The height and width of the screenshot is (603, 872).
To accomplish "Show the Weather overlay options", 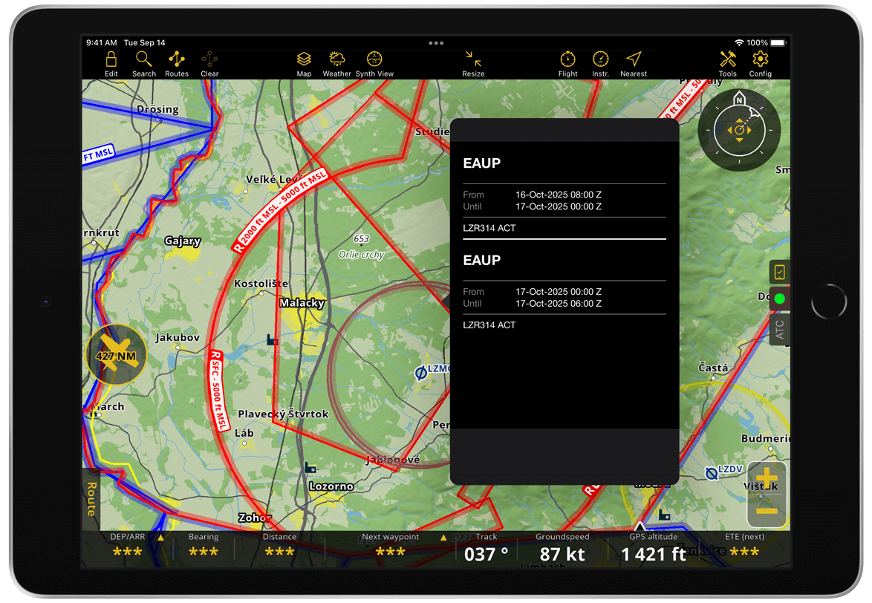I will tap(336, 64).
